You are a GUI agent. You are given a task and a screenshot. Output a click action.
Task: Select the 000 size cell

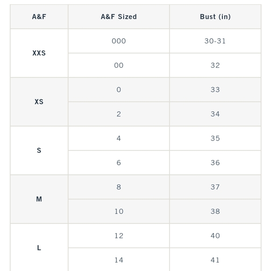[x=119, y=41]
